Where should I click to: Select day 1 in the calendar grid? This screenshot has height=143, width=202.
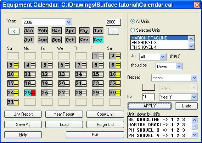pos(98,56)
